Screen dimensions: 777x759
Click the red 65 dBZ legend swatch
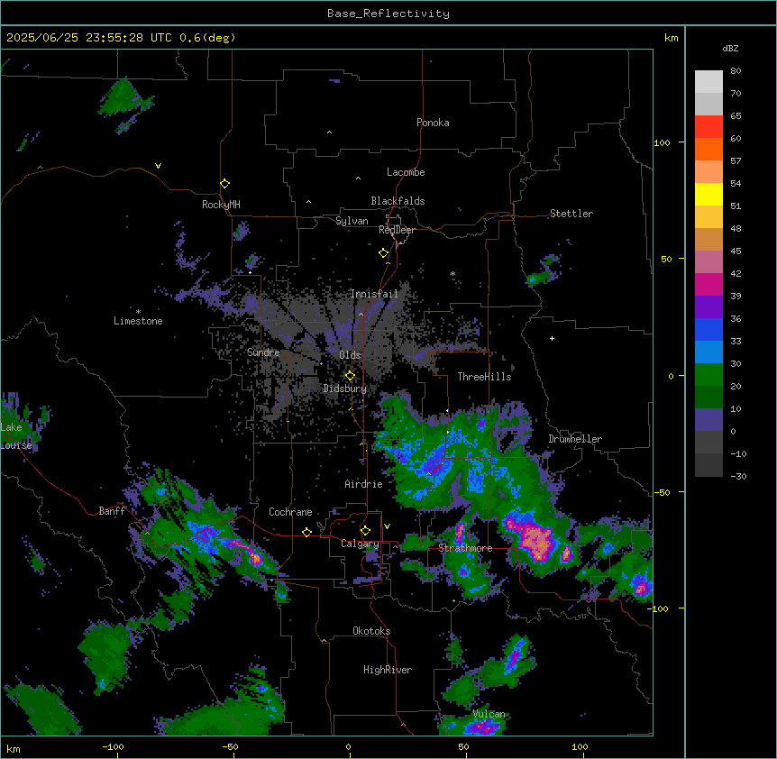coord(708,127)
